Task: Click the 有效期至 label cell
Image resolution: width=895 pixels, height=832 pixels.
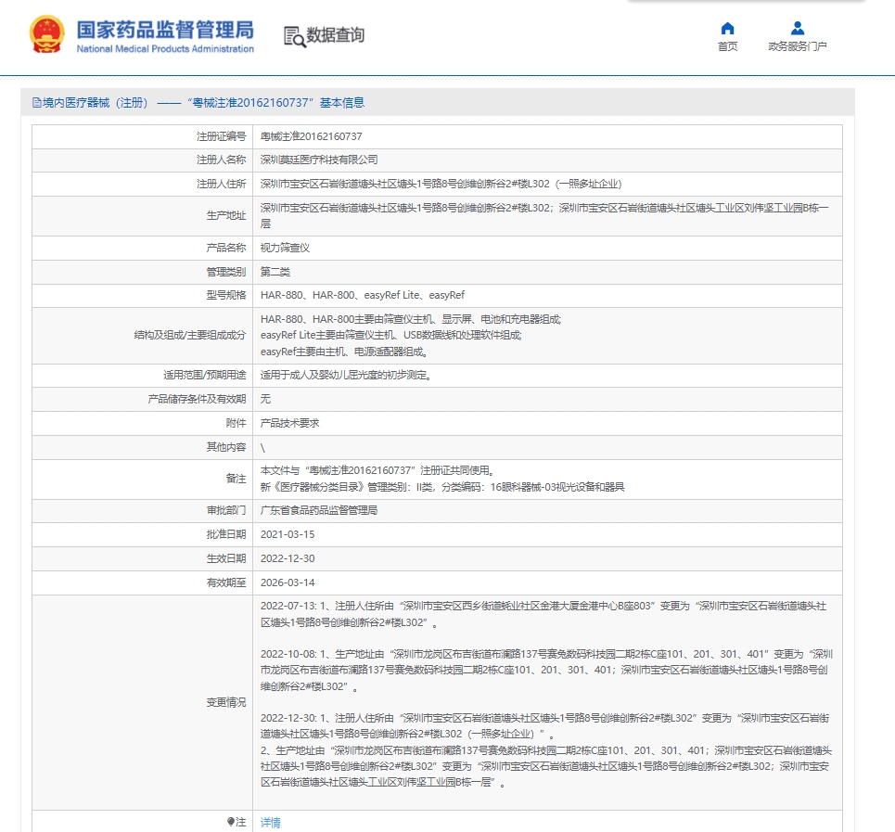Action: pos(143,583)
